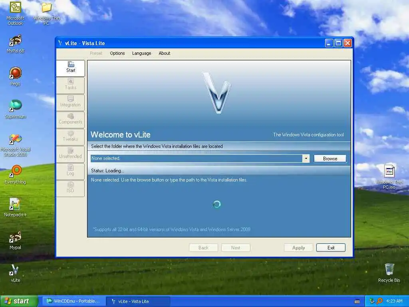The height and width of the screenshot is (307, 409).
Task: Click the first system tray icon
Action: click(x=372, y=301)
